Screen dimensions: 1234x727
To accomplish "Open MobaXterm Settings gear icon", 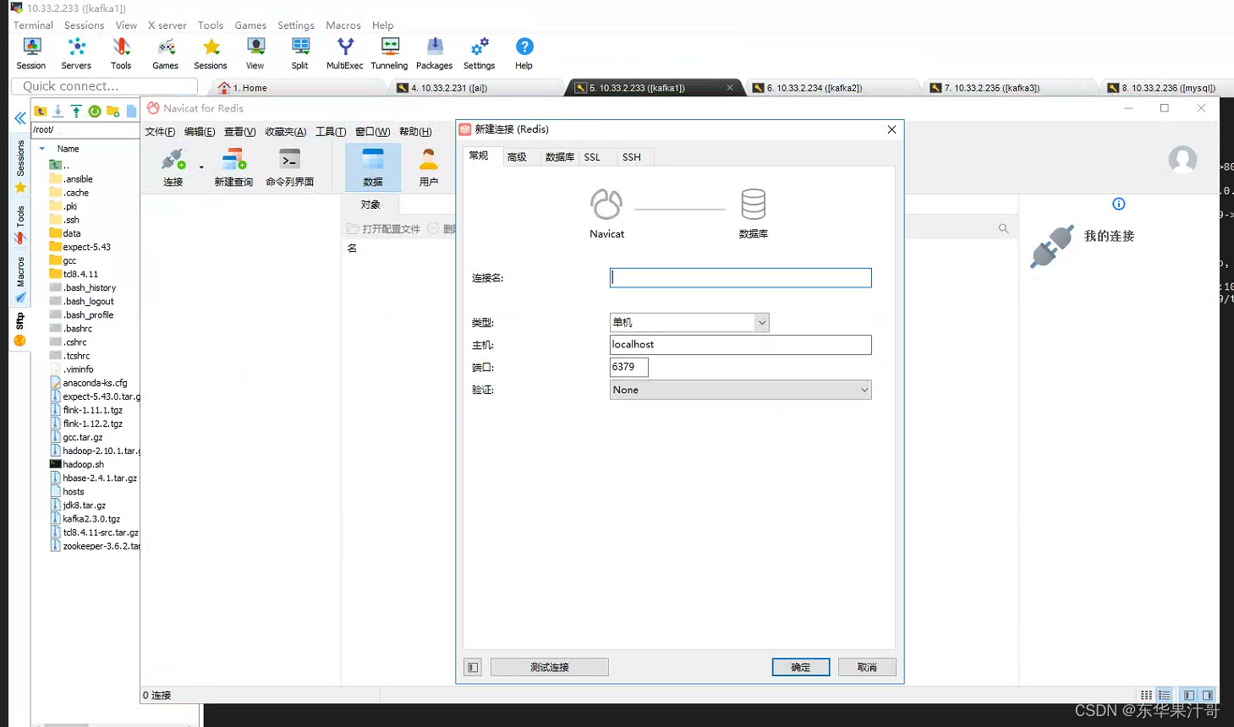I will 480,46.
